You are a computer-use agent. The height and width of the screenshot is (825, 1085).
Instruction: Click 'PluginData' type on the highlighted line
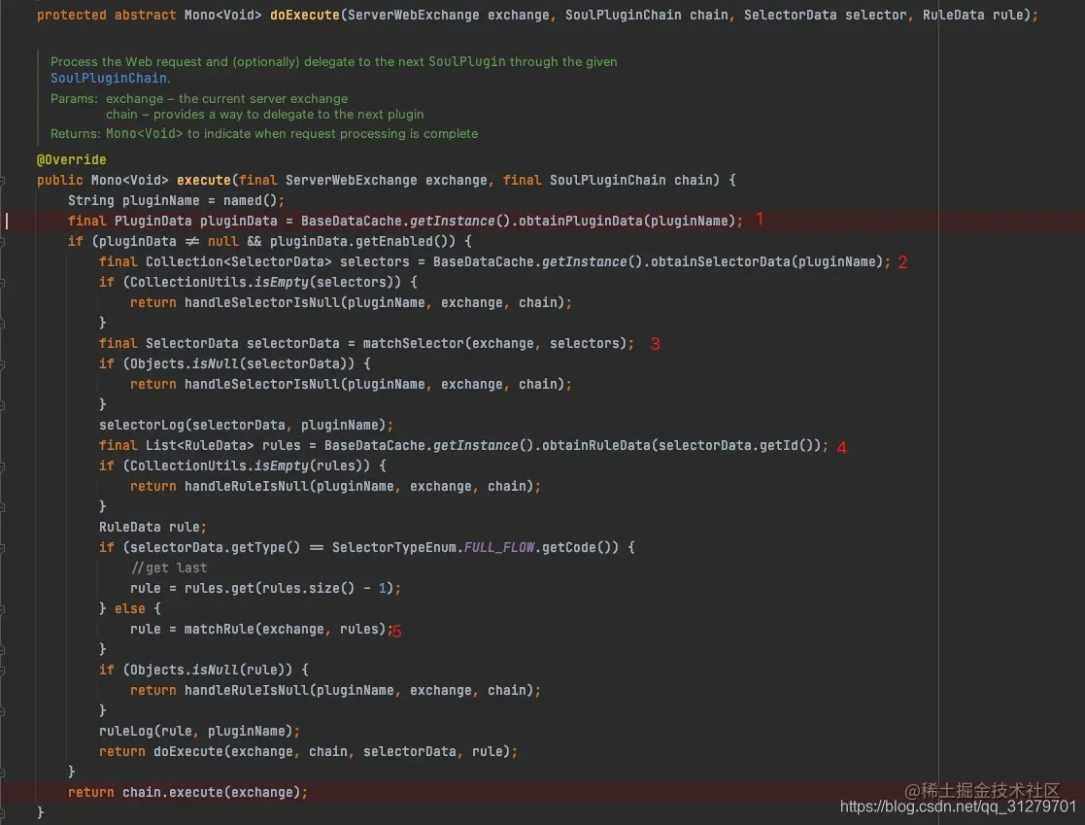[x=153, y=222]
